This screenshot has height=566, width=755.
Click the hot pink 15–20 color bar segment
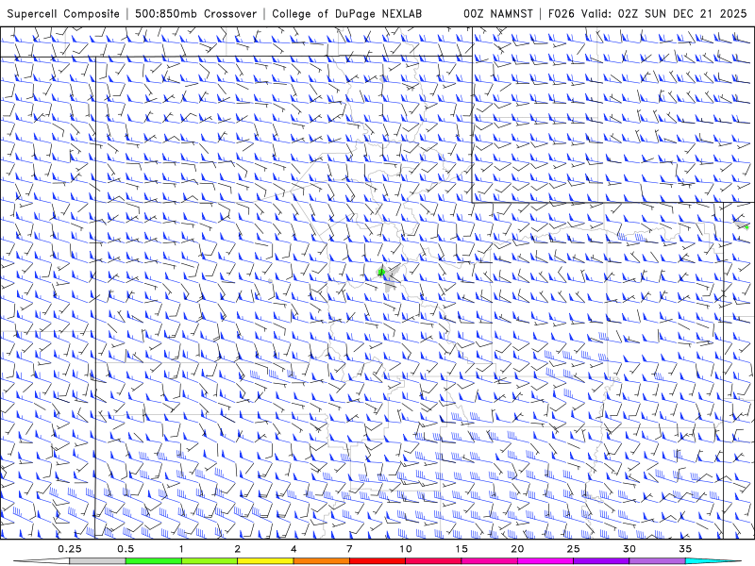489,561
